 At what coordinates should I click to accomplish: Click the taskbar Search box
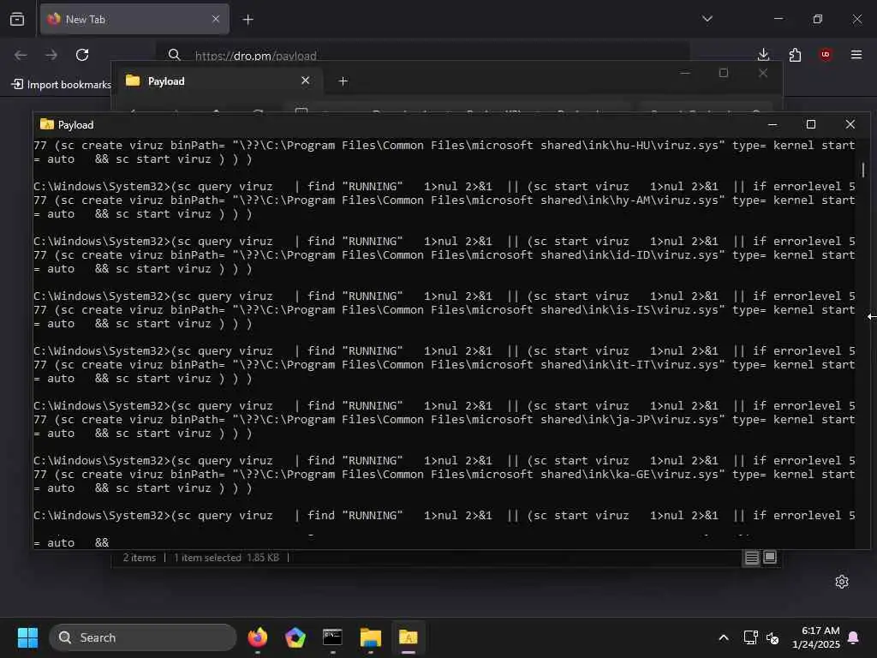click(x=143, y=637)
